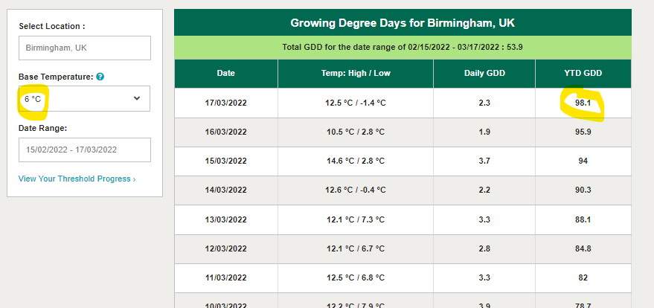Click the Growing Degree Days for Birmingham title
Screen dimensions: 654x308
point(403,22)
